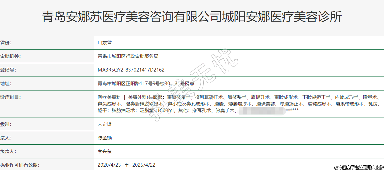Select the validity dates 2020/4/23 -至- 2025/4/22

click(126, 165)
